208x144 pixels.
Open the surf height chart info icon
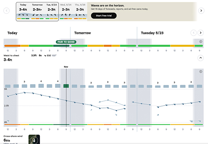tap(201, 72)
